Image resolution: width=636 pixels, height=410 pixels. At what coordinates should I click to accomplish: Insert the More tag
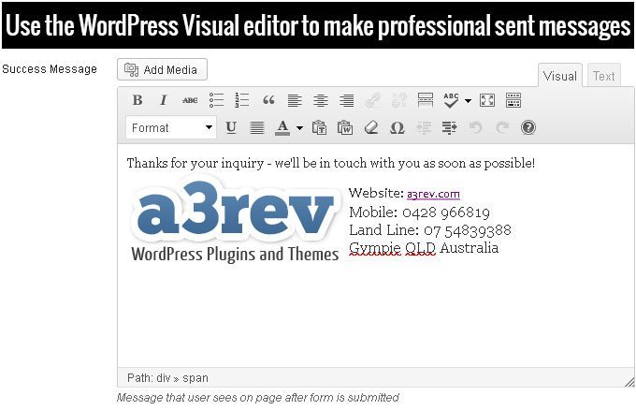coord(425,100)
